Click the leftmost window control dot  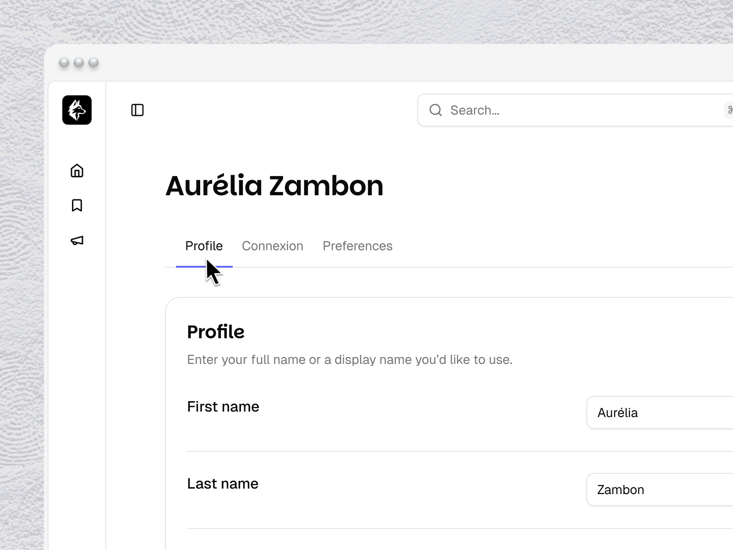[64, 62]
